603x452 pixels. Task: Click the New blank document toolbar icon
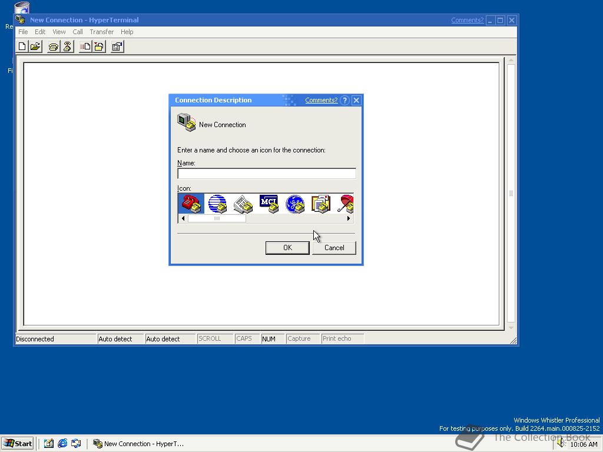pos(22,46)
